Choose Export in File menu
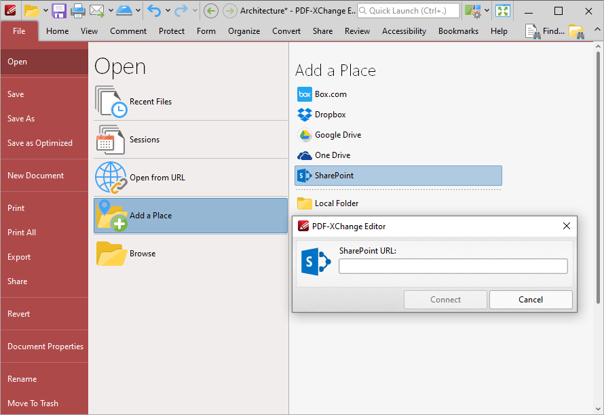The width and height of the screenshot is (604, 415). pos(44,257)
